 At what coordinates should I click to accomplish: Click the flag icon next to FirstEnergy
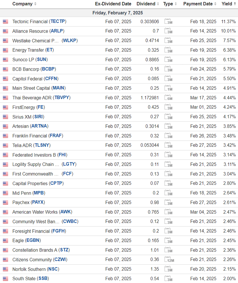click(x=5, y=107)
